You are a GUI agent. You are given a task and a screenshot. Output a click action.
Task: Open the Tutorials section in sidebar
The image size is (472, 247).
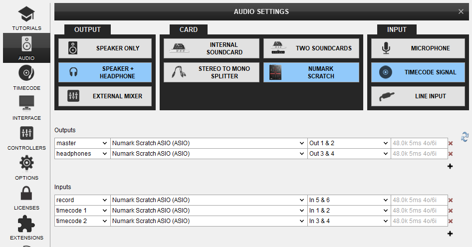tap(26, 18)
